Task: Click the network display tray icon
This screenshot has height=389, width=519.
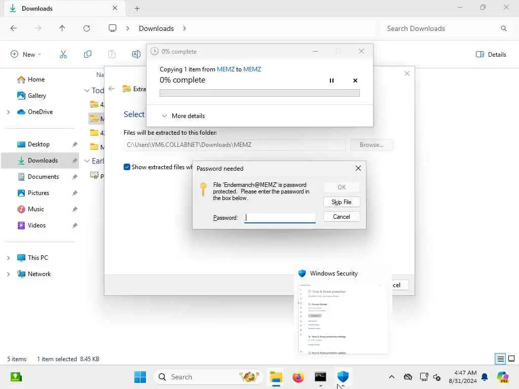Action: tap(424, 377)
